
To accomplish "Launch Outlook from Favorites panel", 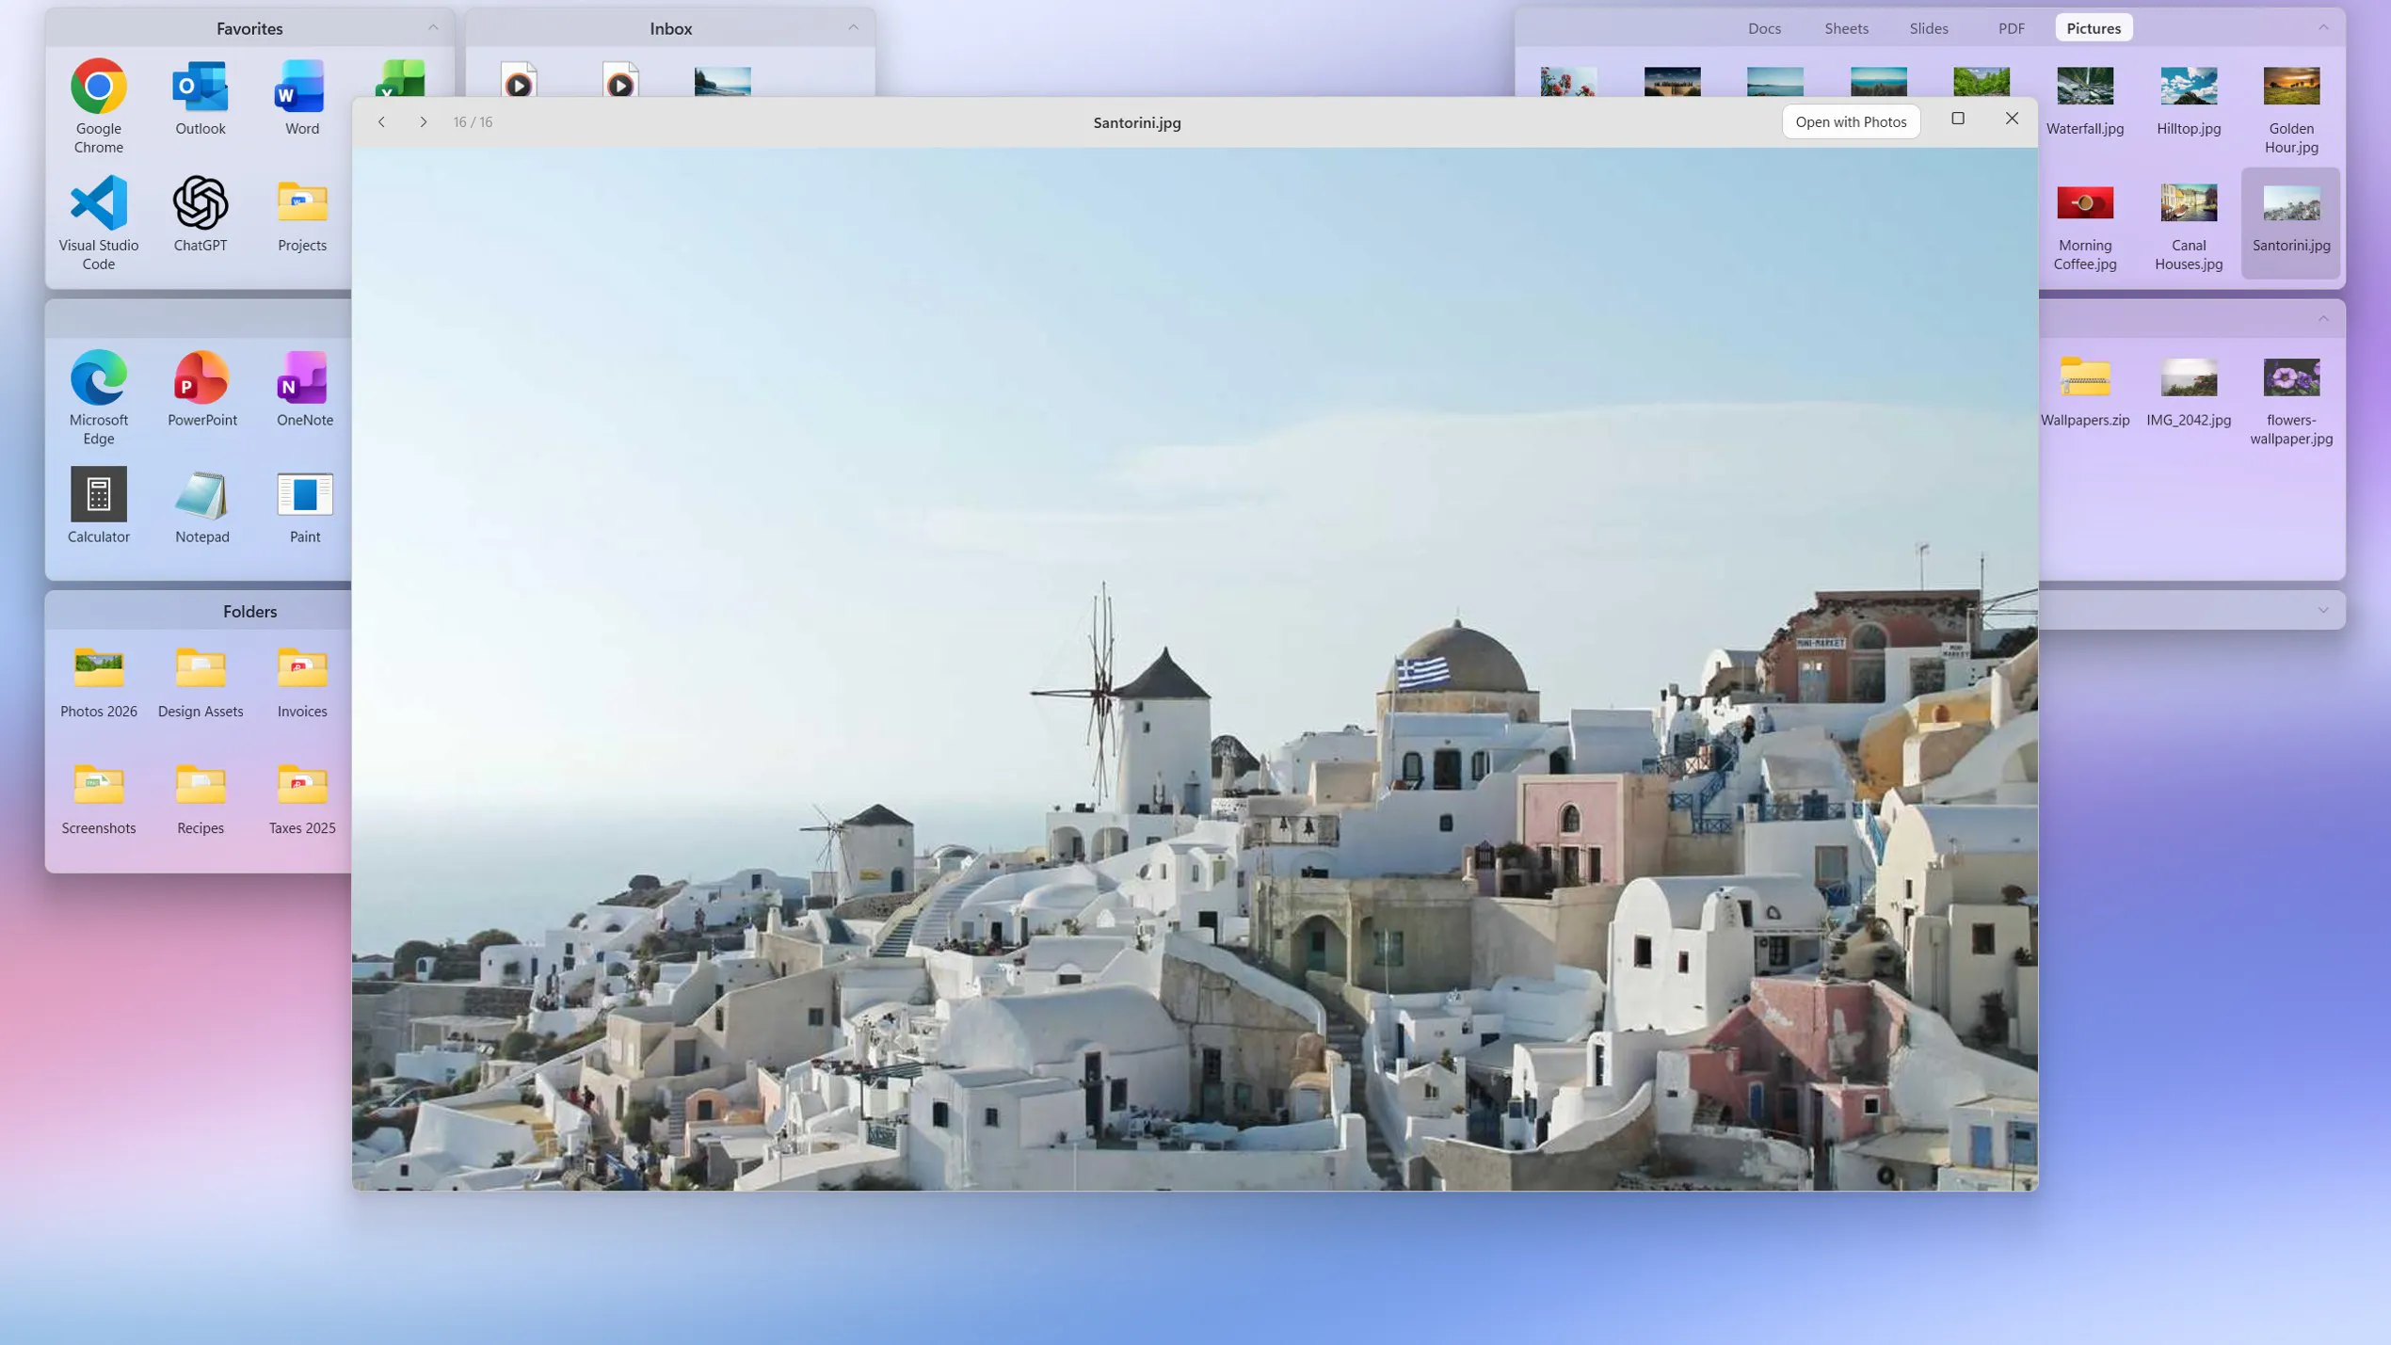I will pyautogui.click(x=200, y=97).
